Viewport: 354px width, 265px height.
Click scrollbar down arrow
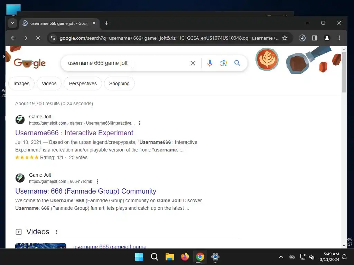pyautogui.click(x=344, y=246)
